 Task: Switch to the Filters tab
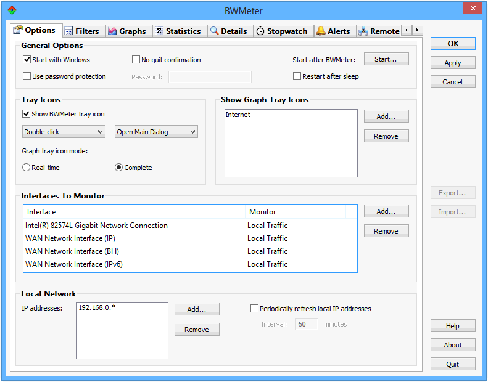pos(83,31)
